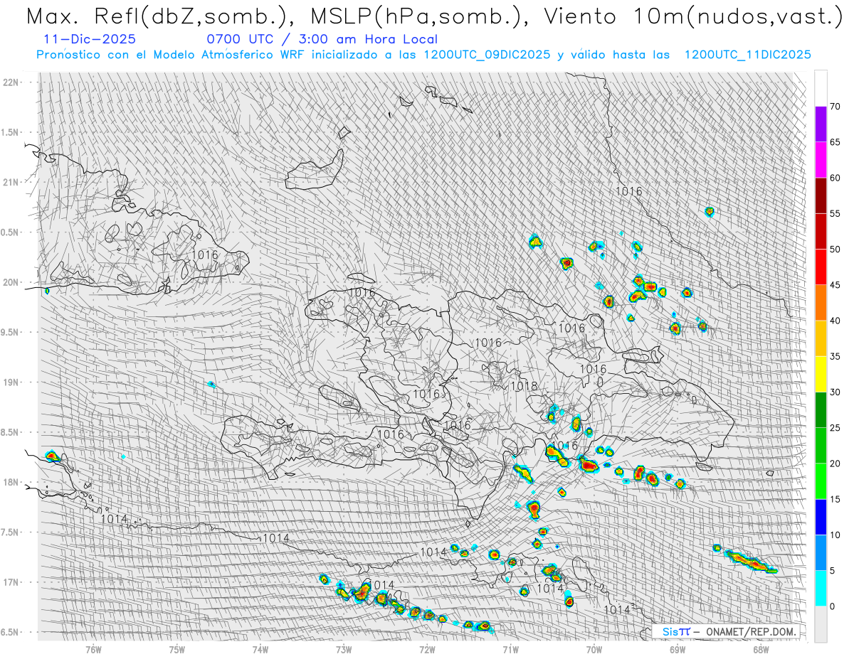Screen dimensions: 854x659
Task: Click the cyan 0-5 dBZ colorbar segment
Action: point(821,589)
